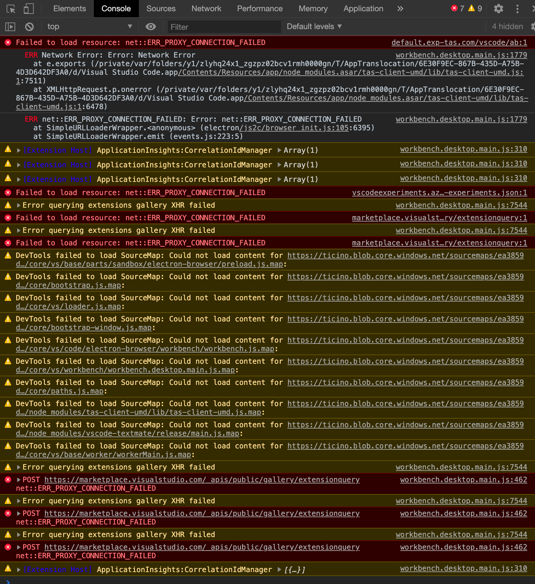The height and width of the screenshot is (584, 535).
Task: Switch to the Sources panel
Action: point(161,9)
